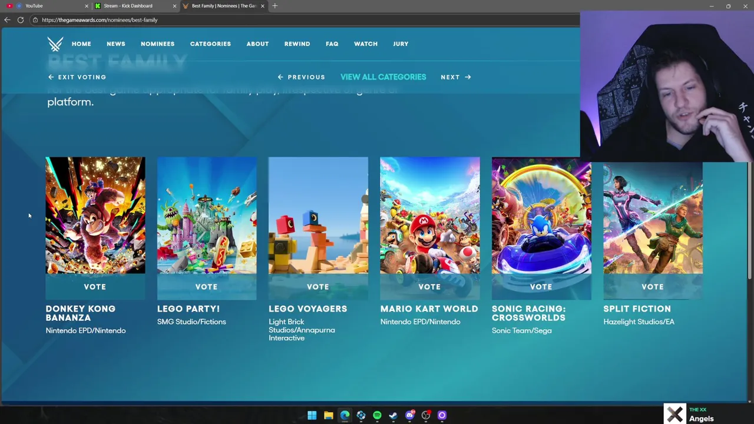Reload the page with refresh icon
Viewport: 754px width, 424px height.
pyautogui.click(x=21, y=20)
